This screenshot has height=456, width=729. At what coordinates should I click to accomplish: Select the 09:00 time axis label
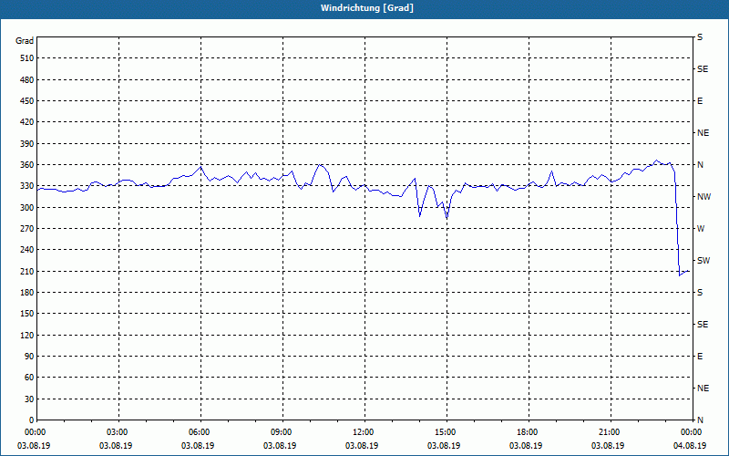[x=282, y=432]
